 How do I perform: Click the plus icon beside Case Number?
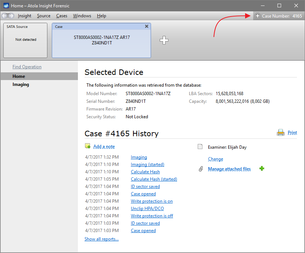click(257, 16)
